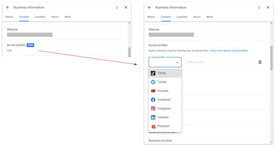Open More tab in left panel
275x146 pixels.
pos(68,17)
